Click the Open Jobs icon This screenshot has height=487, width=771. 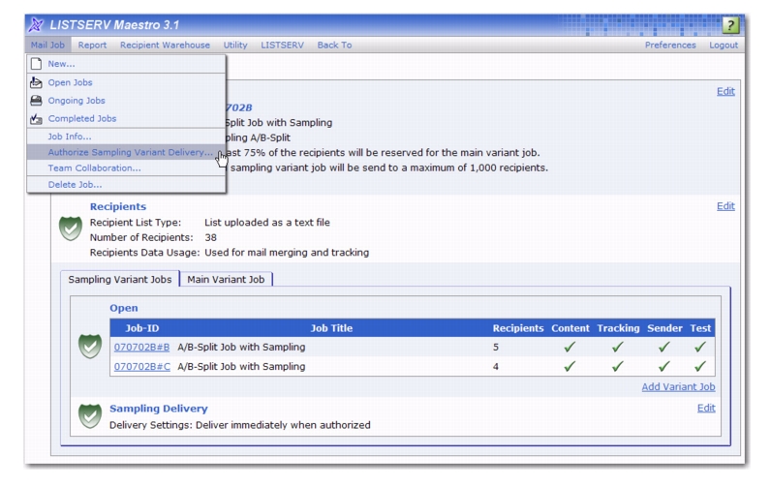click(x=36, y=82)
